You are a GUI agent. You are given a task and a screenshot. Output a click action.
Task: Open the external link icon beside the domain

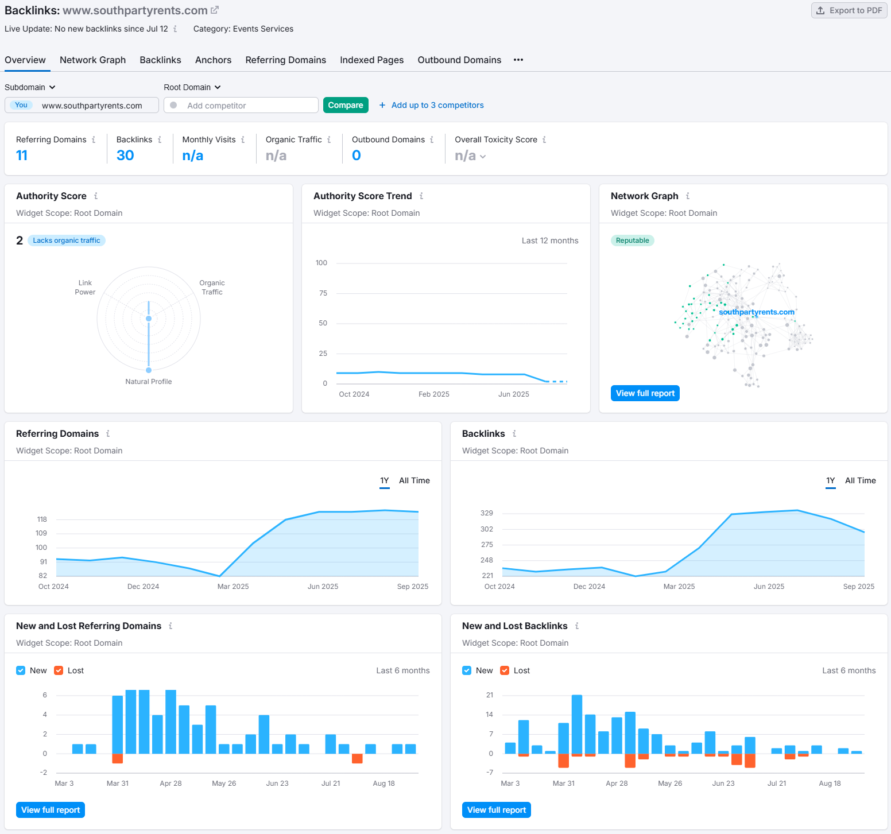[215, 10]
